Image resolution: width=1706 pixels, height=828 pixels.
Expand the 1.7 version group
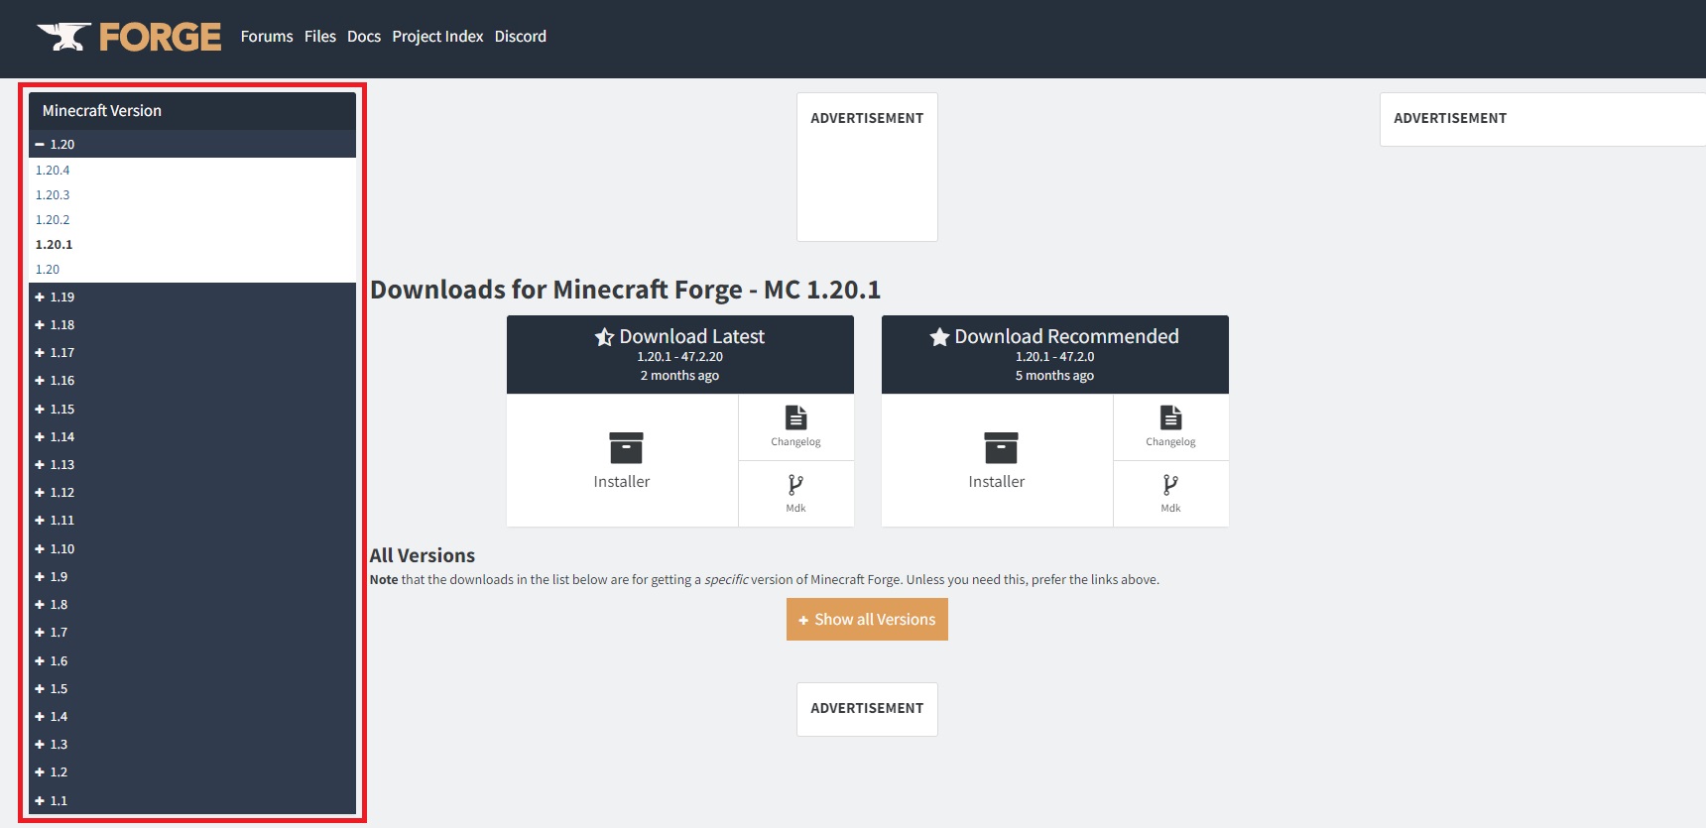[192, 632]
